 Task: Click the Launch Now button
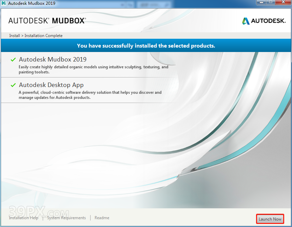[270, 219]
